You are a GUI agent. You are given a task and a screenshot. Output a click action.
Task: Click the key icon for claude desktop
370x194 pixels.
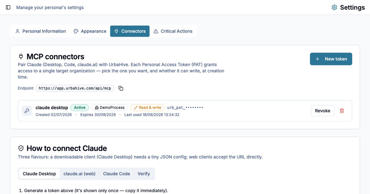pyautogui.click(x=27, y=111)
